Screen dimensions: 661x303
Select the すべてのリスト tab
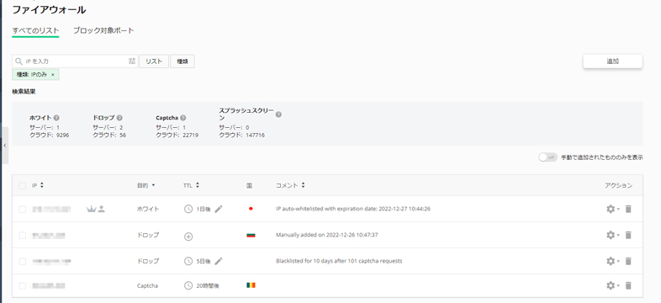click(x=35, y=30)
